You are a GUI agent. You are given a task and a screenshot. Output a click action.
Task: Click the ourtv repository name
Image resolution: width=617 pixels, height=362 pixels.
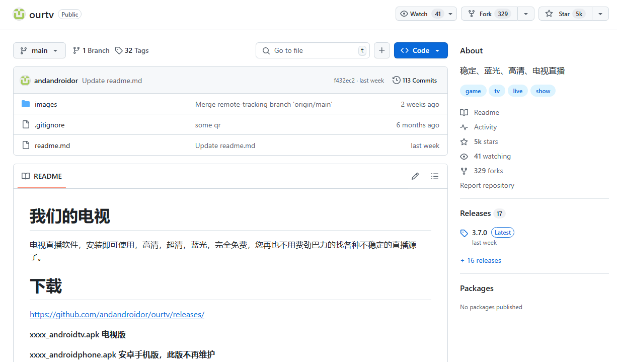41,15
